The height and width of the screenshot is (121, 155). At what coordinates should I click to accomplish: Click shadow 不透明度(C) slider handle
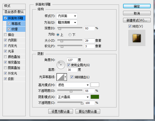[82, 103]
